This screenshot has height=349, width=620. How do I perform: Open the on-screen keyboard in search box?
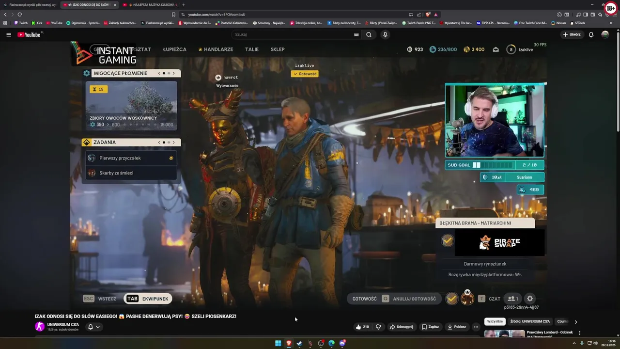[356, 35]
